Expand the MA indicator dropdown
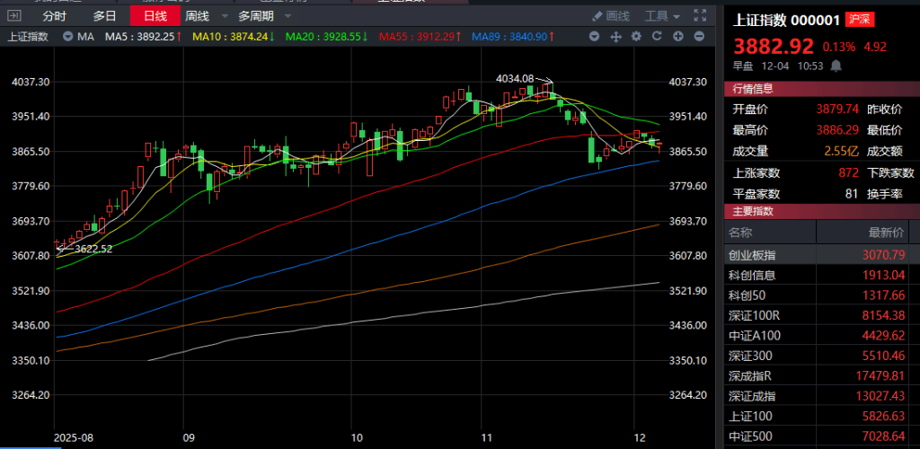The width and height of the screenshot is (920, 449). coord(68,37)
